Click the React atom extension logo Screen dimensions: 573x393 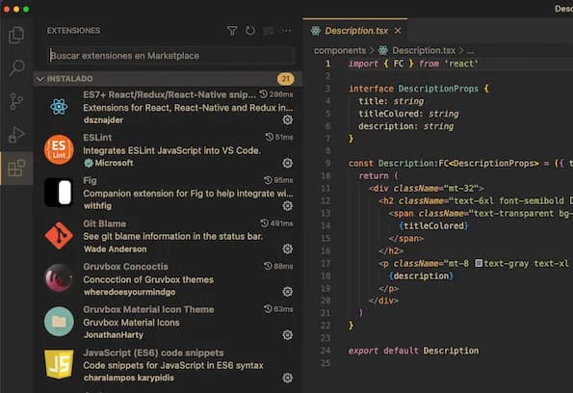[59, 107]
